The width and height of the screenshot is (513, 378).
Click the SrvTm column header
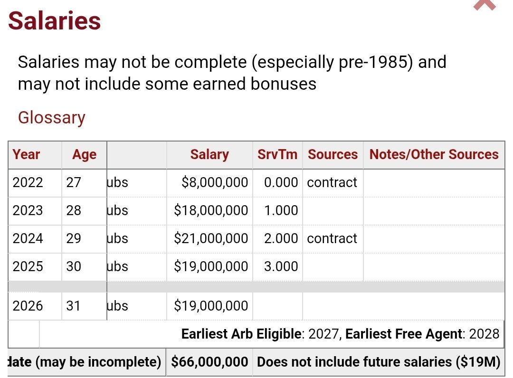[277, 154]
